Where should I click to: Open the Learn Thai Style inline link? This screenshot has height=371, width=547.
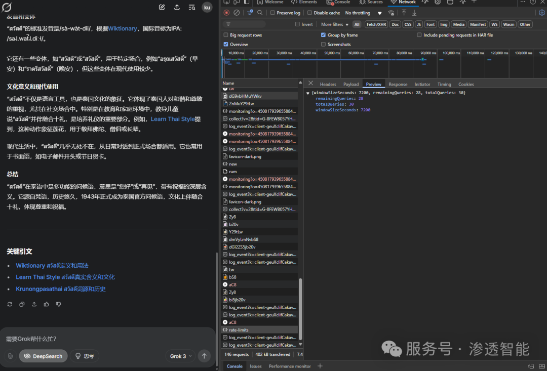pos(173,119)
